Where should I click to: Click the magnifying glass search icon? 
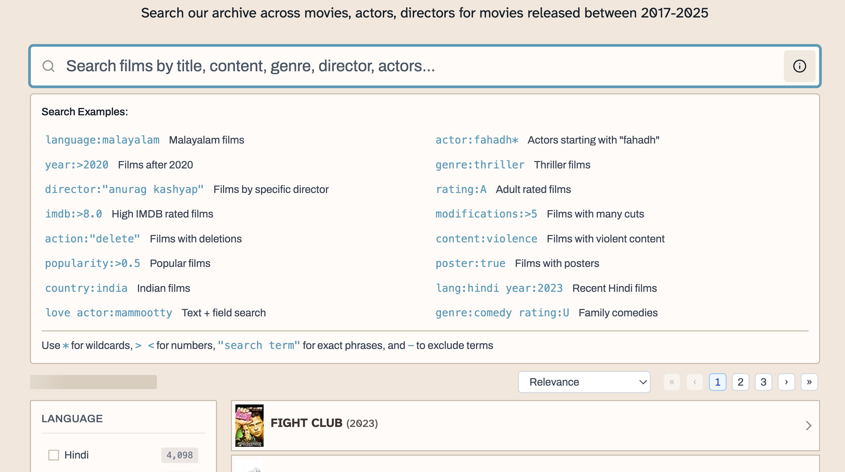(x=48, y=66)
